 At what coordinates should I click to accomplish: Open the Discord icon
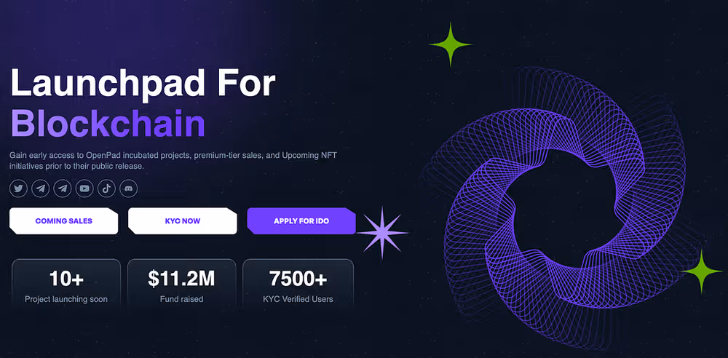pyautogui.click(x=128, y=188)
